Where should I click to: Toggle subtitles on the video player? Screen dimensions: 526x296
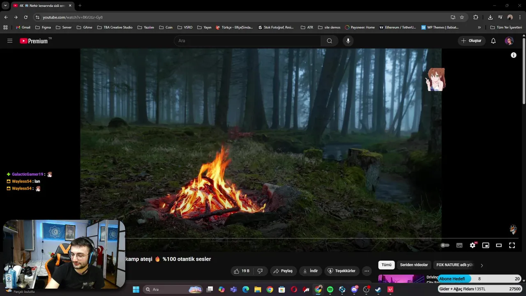pos(459,245)
